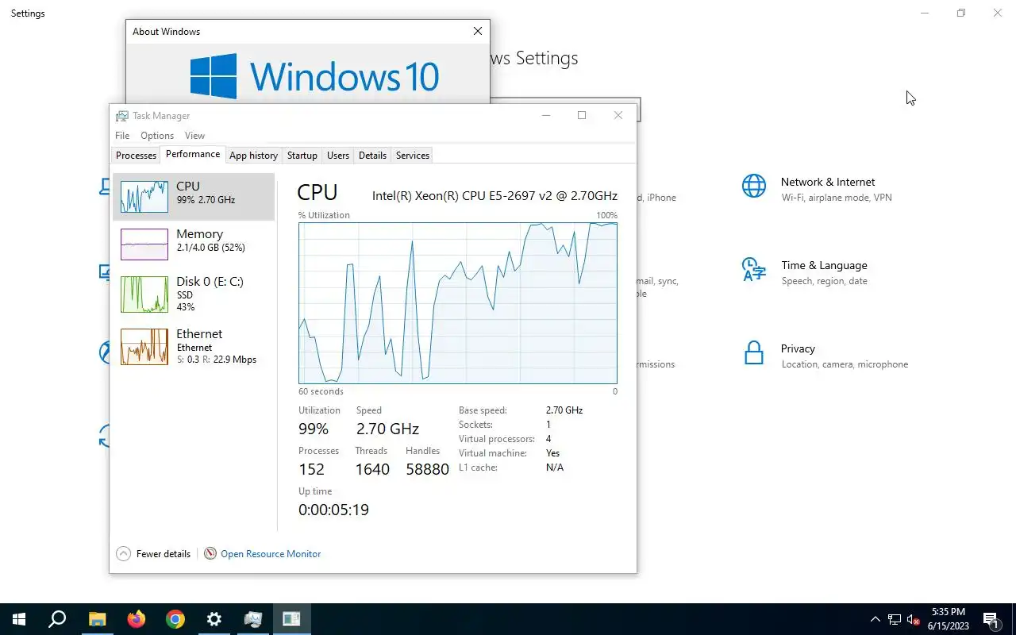Click the Speed value 2.70 GHz
This screenshot has height=635, width=1016.
tap(387, 429)
